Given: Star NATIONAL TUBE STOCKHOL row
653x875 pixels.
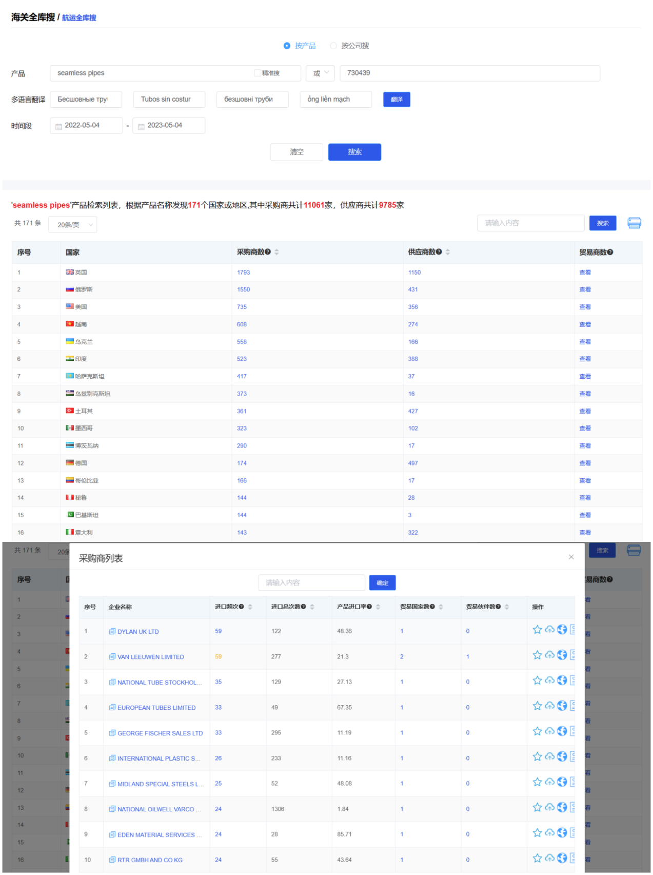Looking at the screenshot, I should (537, 680).
